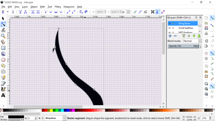Viewport: 215px width, 121px height.
Task: Select the Zoom magnifier tool
Action: point(3,36)
